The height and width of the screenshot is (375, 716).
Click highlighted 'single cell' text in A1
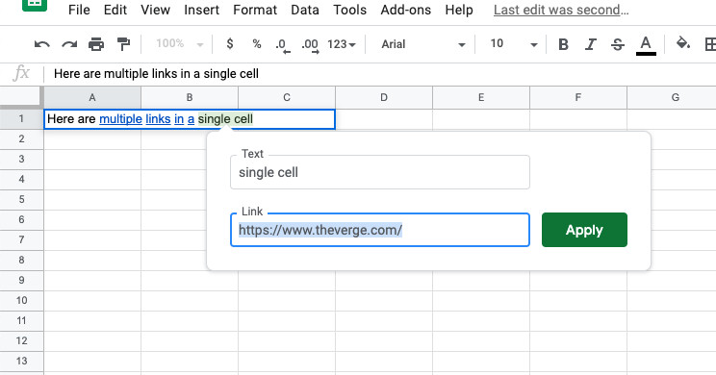coord(225,119)
